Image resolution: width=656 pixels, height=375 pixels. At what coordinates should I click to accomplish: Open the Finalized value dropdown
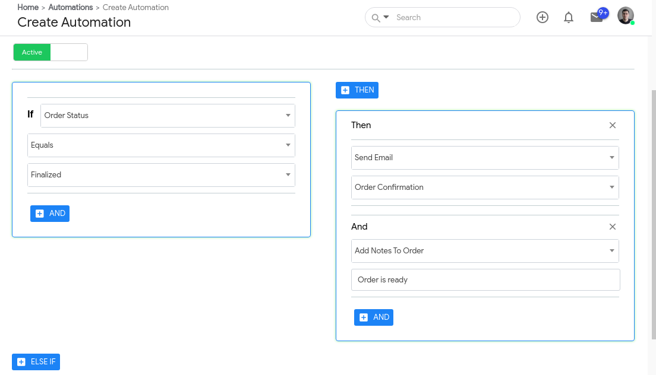point(161,175)
